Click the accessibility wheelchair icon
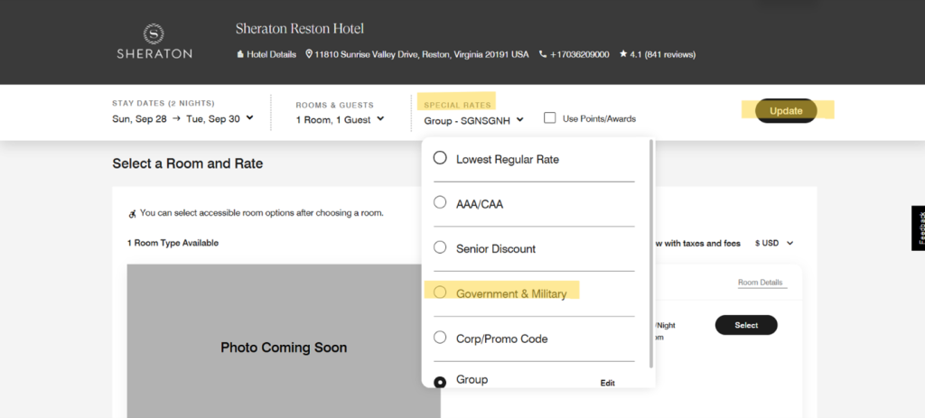The image size is (925, 418). [x=132, y=213]
